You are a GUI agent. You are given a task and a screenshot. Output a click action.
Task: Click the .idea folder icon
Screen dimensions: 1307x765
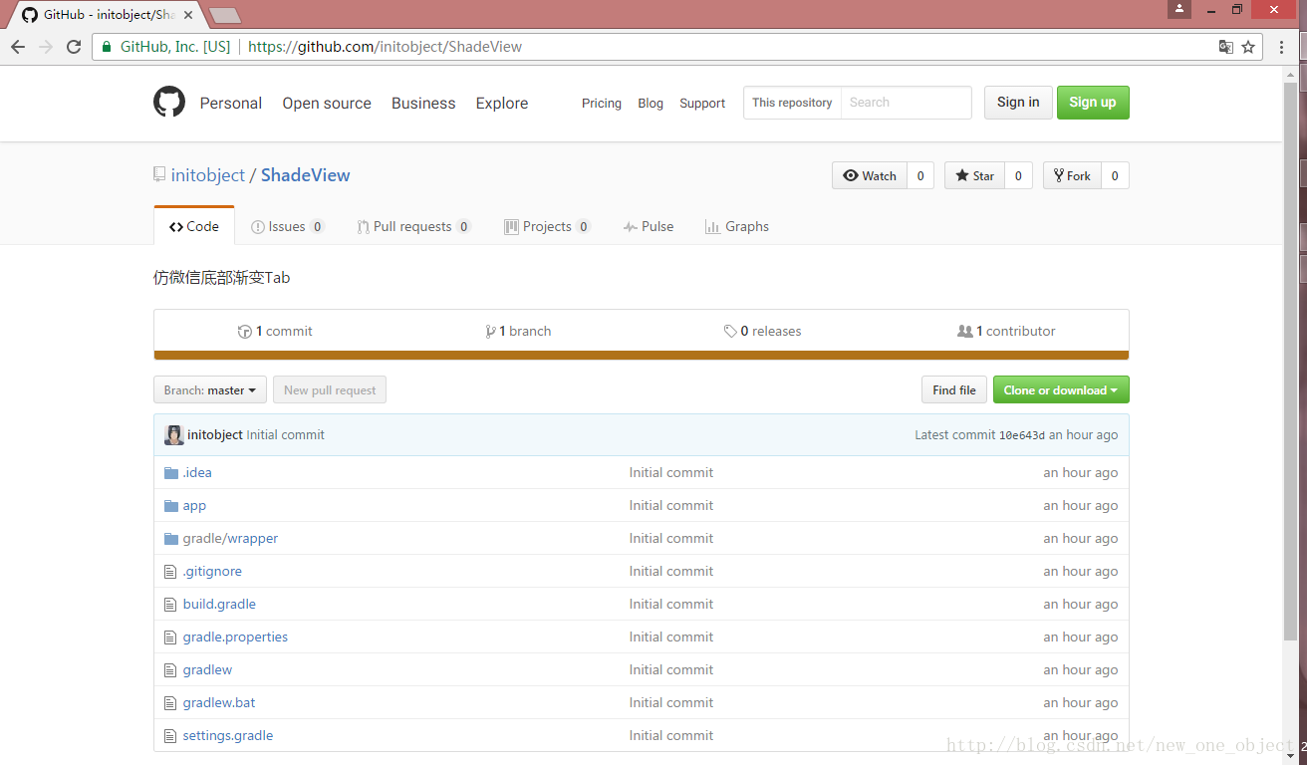(171, 472)
